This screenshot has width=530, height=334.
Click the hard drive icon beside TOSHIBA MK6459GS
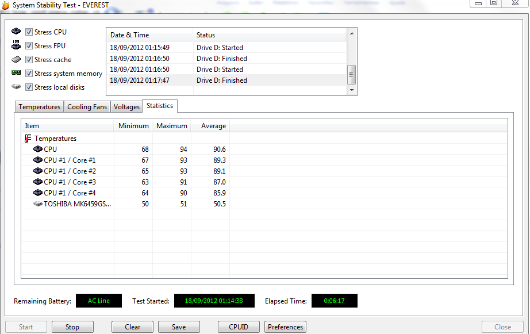click(x=38, y=204)
